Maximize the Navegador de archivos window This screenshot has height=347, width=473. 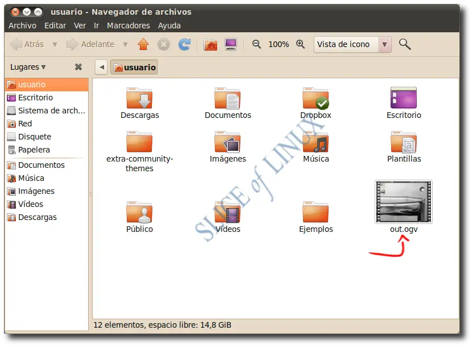tap(38, 12)
